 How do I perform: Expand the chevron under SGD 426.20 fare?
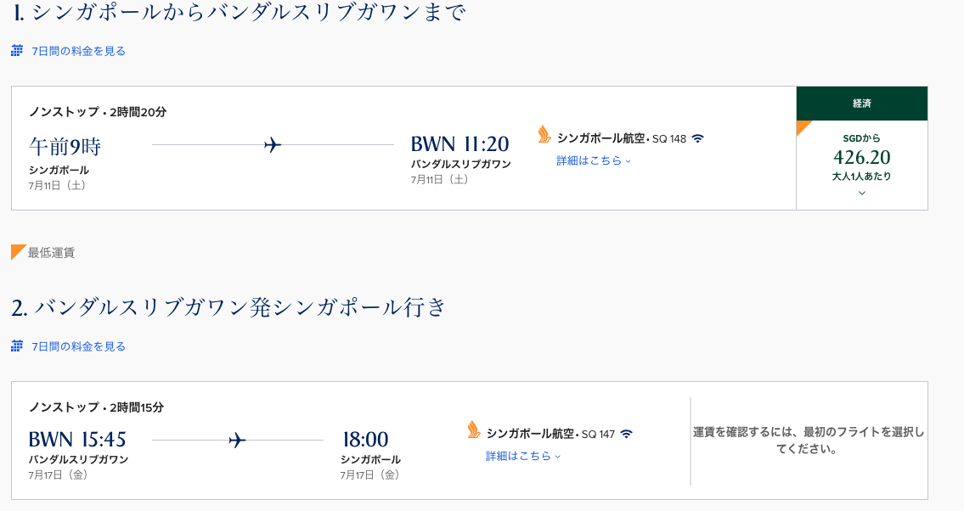[862, 194]
